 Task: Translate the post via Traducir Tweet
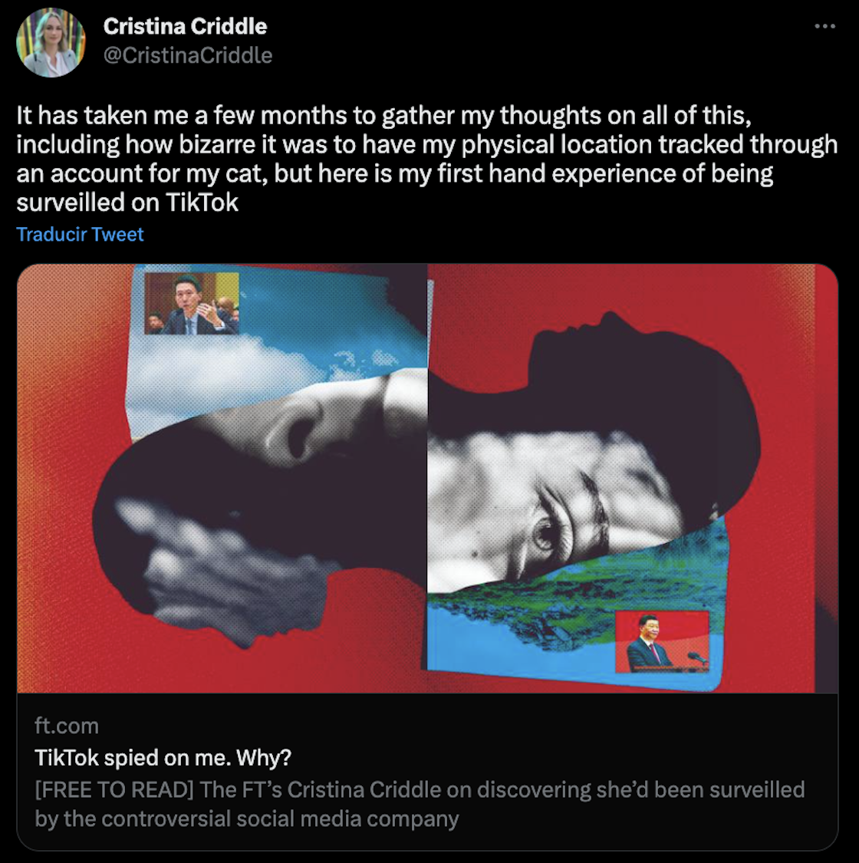[x=80, y=235]
